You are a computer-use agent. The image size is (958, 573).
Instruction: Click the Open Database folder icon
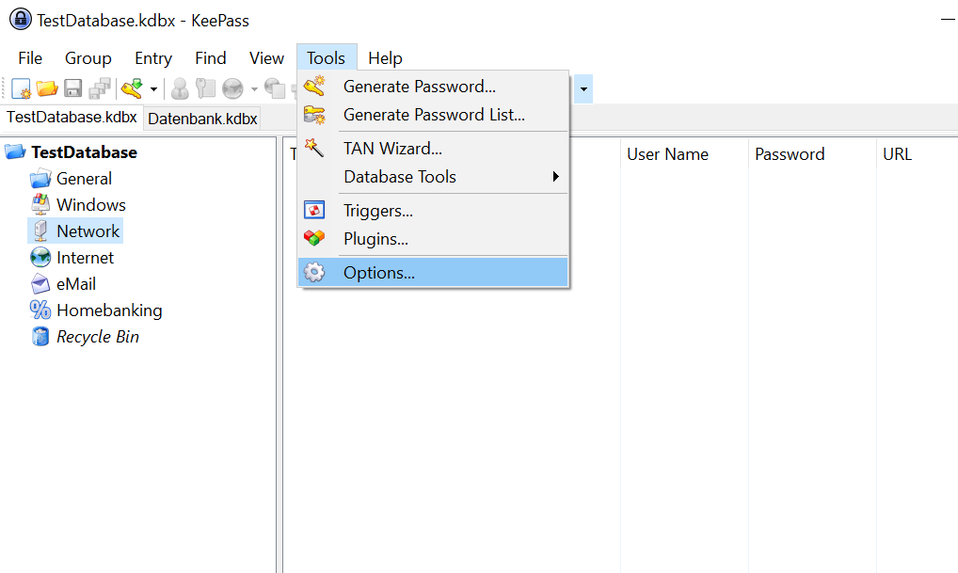[x=47, y=89]
